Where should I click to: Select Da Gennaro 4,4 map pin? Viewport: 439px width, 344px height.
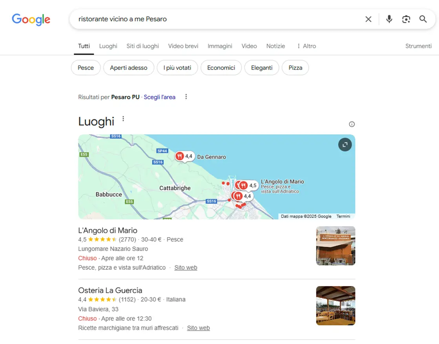click(x=184, y=156)
